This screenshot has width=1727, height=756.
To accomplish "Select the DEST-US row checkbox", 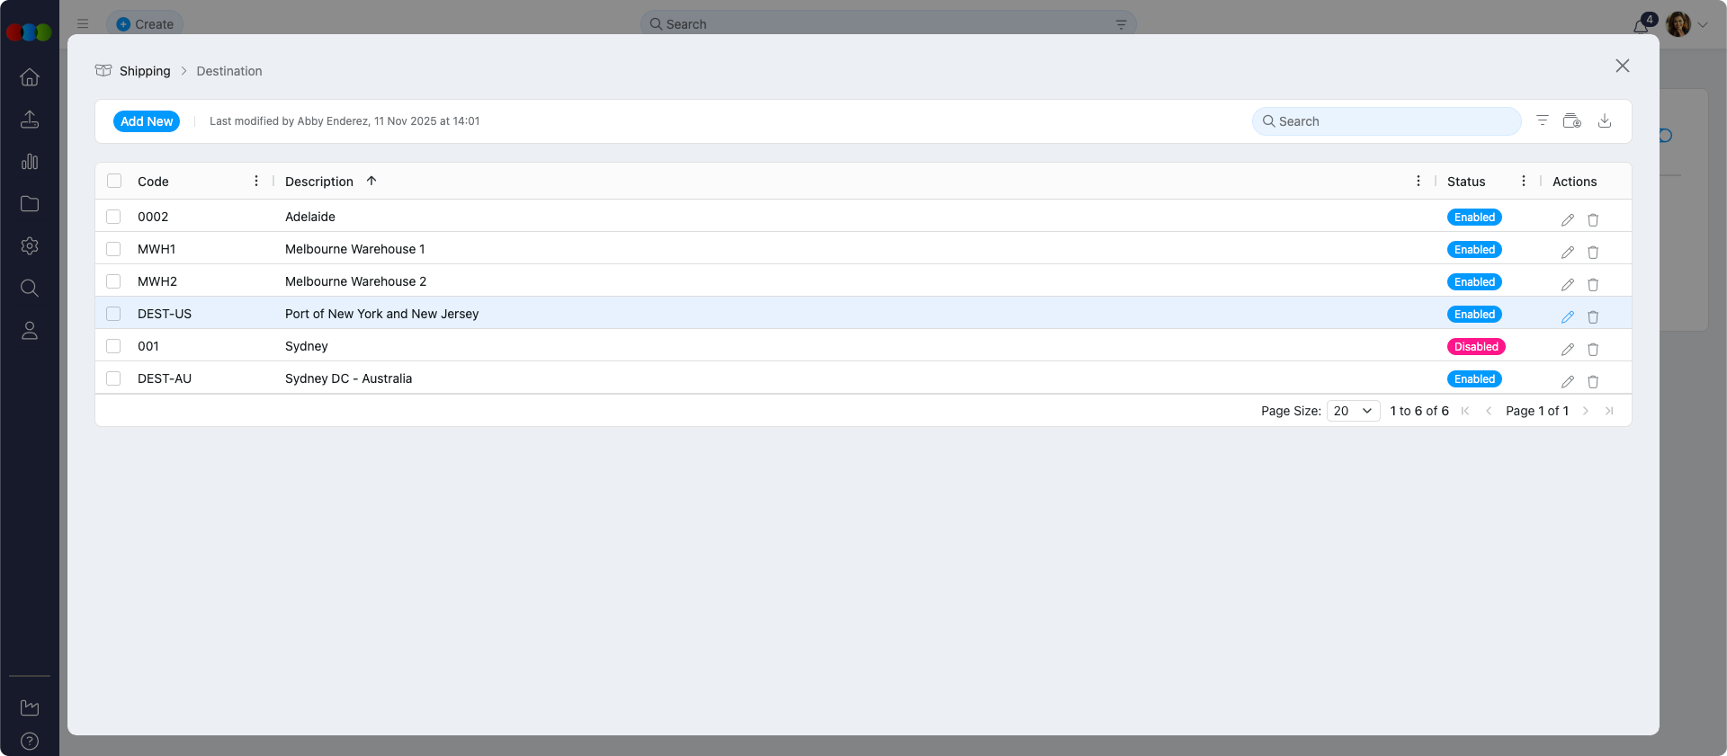I will (113, 314).
